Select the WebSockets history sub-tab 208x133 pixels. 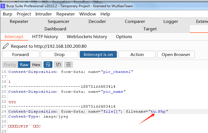click(x=87, y=36)
